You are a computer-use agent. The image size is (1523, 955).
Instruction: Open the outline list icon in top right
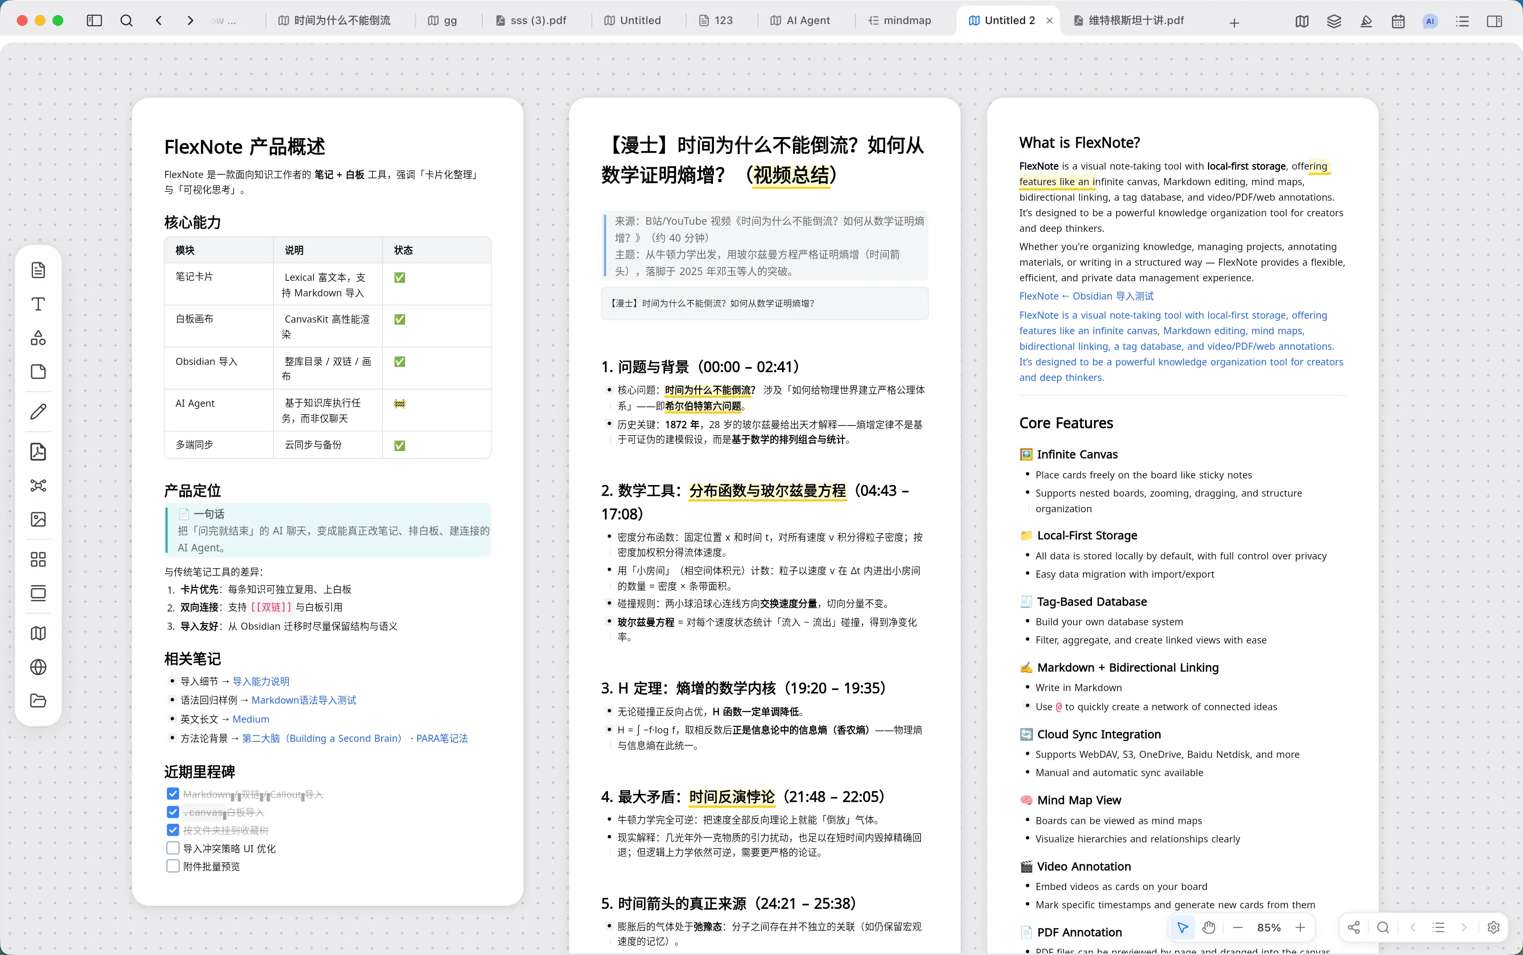point(1462,21)
